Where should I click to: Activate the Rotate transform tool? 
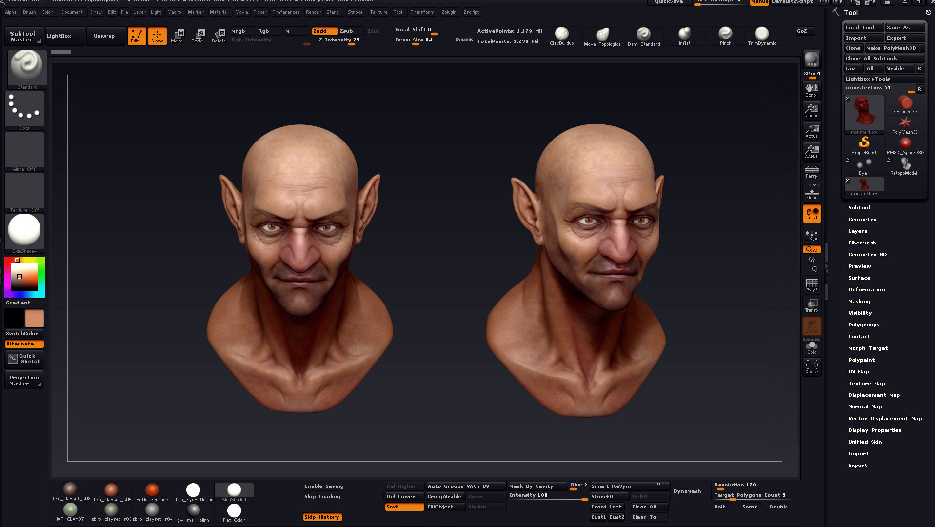(x=219, y=36)
